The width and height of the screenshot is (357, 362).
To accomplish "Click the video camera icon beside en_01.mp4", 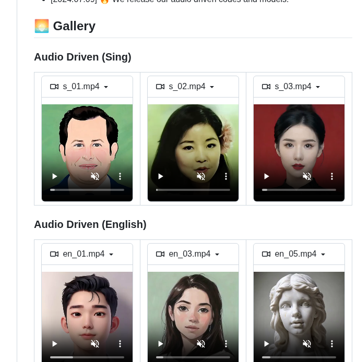I will (x=54, y=254).
